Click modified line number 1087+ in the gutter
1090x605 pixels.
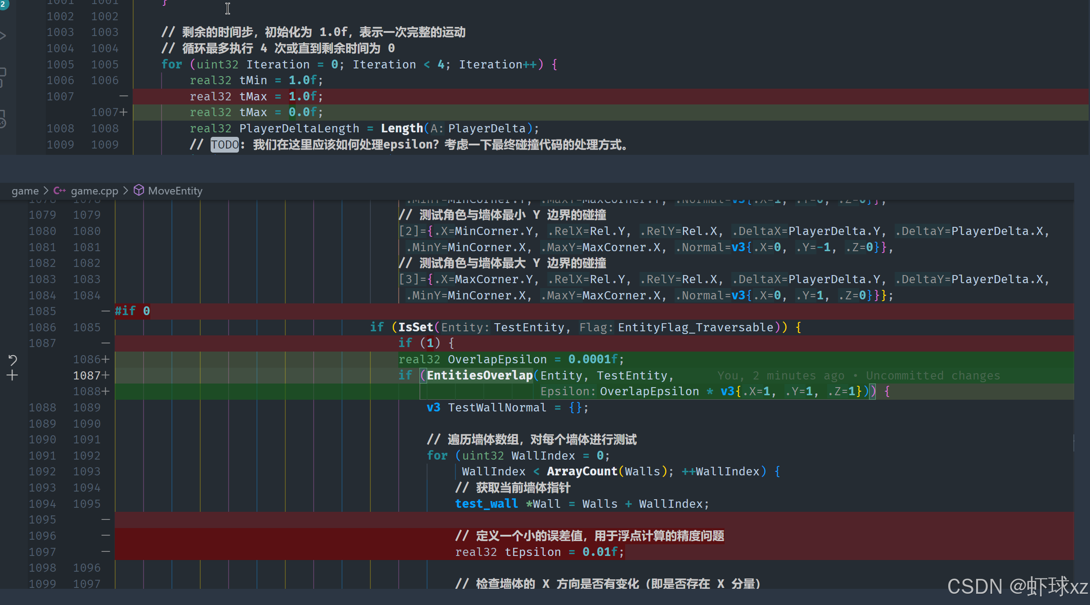point(91,375)
